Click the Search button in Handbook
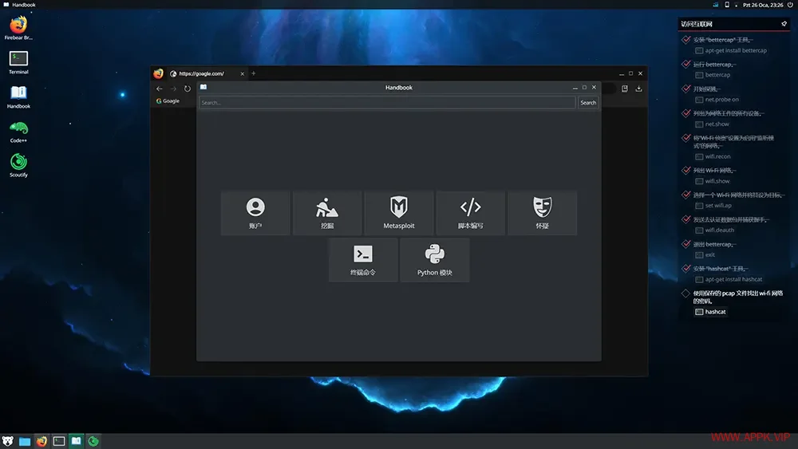Image resolution: width=798 pixels, height=449 pixels. 588,103
